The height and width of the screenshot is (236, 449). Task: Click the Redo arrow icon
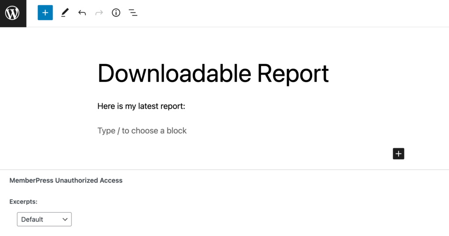[x=99, y=13]
